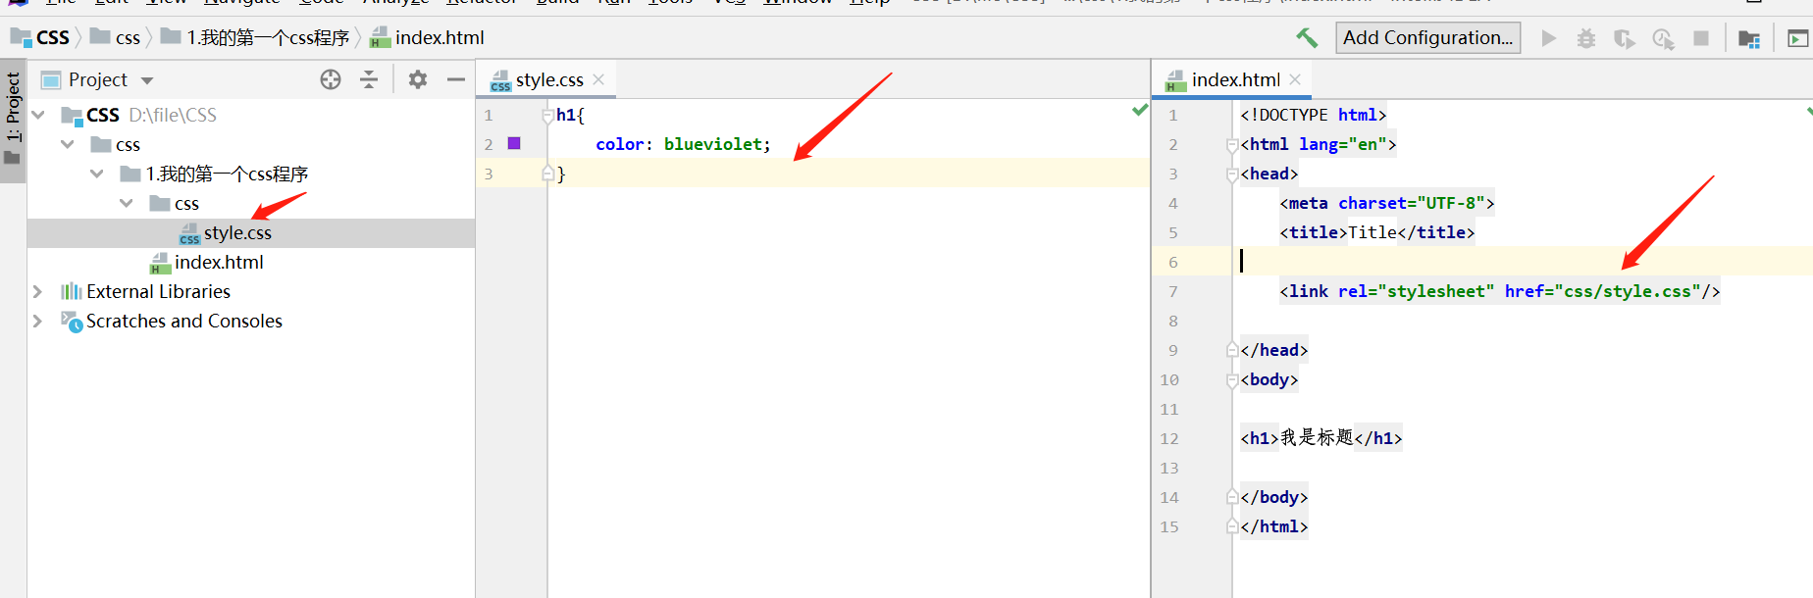Click the color property in style.css

[620, 144]
